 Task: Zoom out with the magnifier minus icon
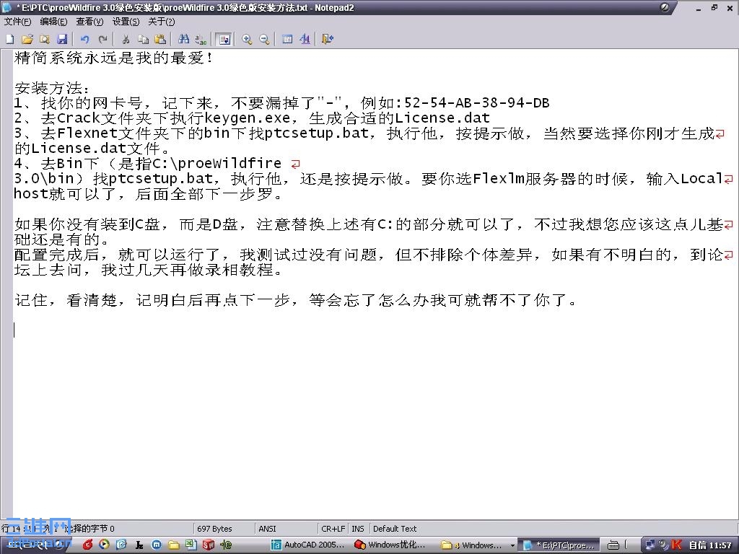click(x=264, y=39)
